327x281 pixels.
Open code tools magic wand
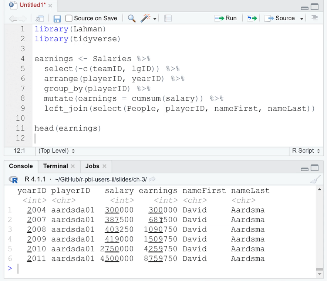click(x=145, y=18)
